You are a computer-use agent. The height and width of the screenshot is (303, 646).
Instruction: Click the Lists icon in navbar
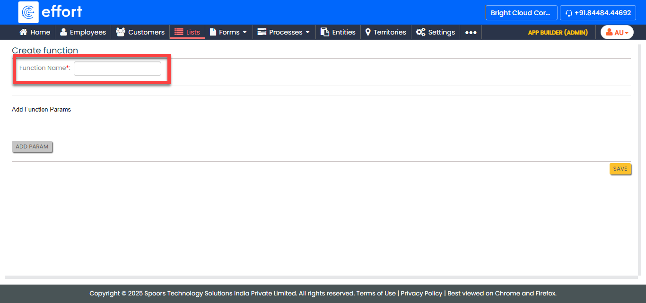click(x=179, y=32)
